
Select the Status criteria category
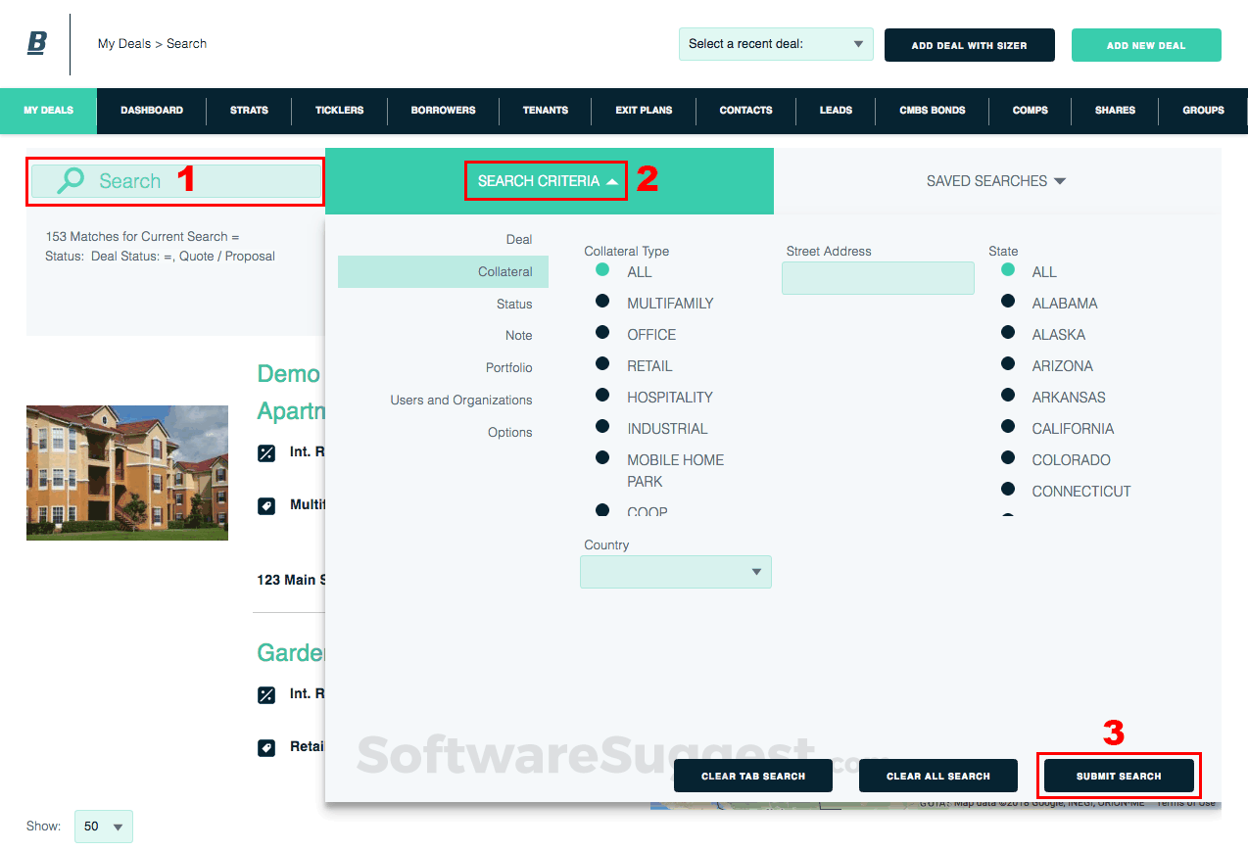pos(515,304)
